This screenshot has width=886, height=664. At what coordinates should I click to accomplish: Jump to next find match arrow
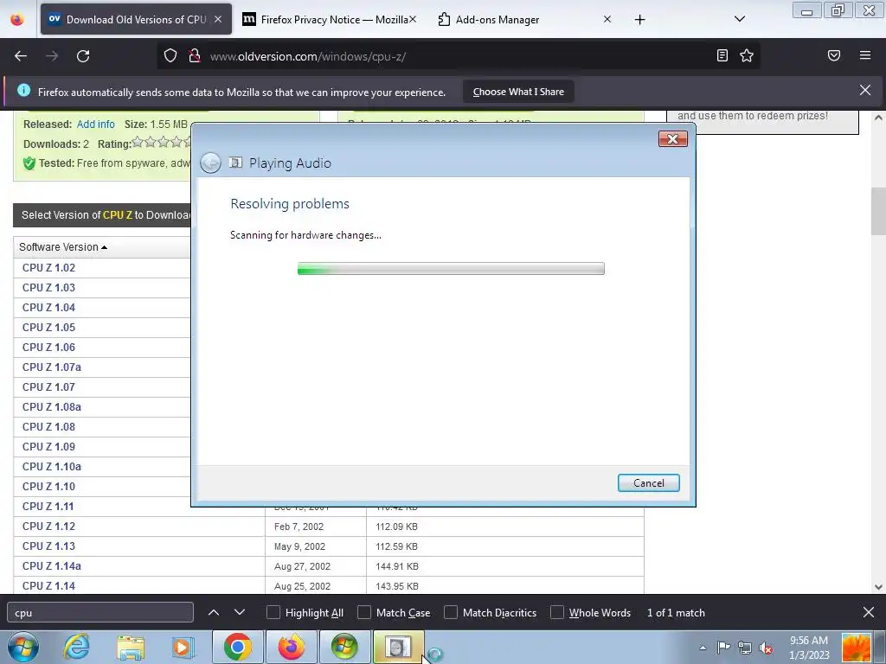pos(240,612)
